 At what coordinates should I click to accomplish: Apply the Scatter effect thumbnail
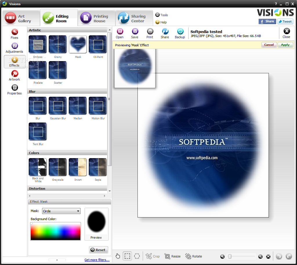point(58,70)
